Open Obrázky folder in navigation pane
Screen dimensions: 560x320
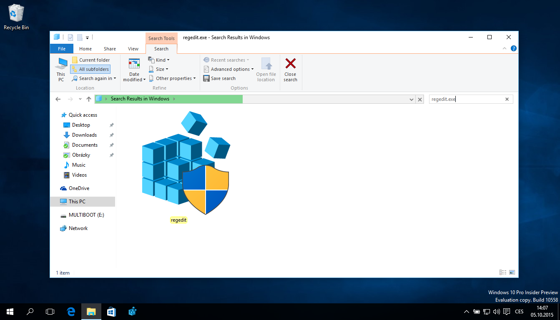[81, 155]
